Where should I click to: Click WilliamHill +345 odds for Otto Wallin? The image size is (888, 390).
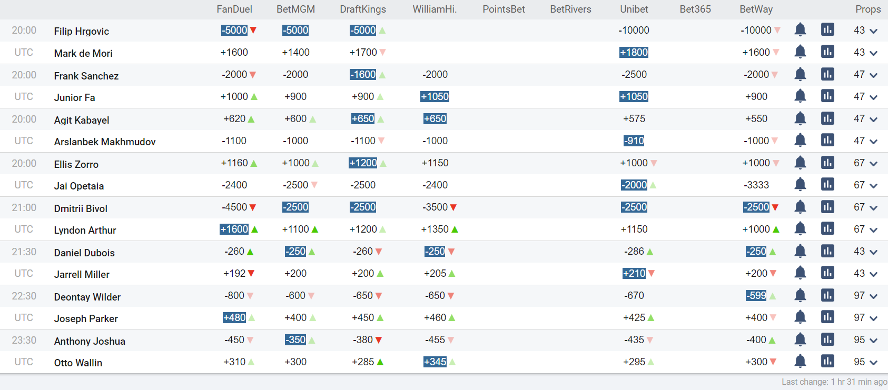point(435,362)
